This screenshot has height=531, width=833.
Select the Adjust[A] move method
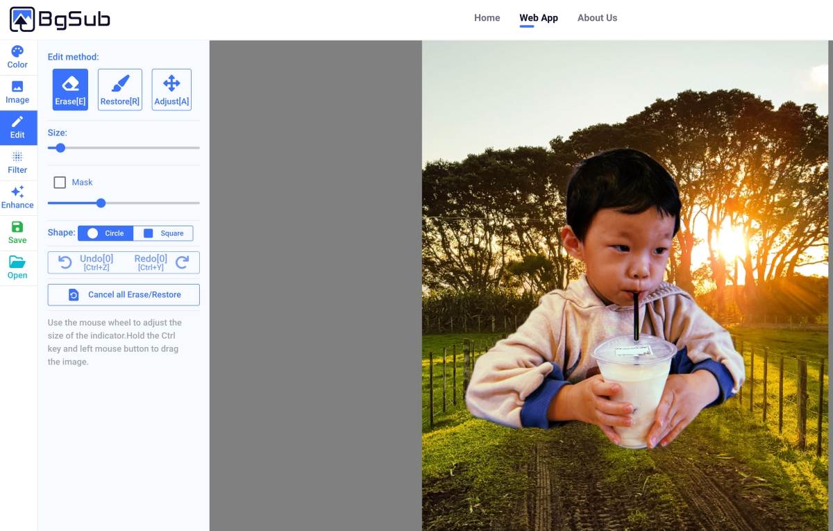click(171, 90)
